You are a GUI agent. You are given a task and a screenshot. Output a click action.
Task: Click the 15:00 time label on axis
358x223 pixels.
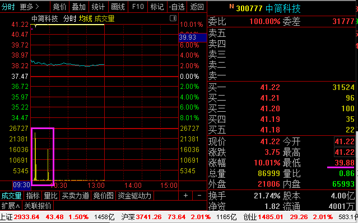click(x=169, y=185)
